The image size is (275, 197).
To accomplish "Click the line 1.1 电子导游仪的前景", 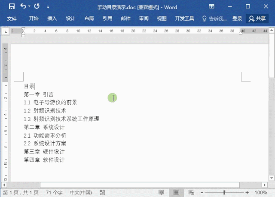I will click(x=50, y=102).
